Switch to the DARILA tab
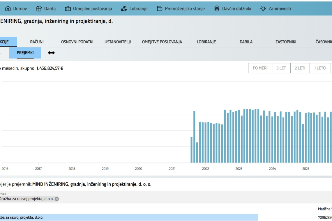Screen dimensions: 332x221 tap(246, 42)
